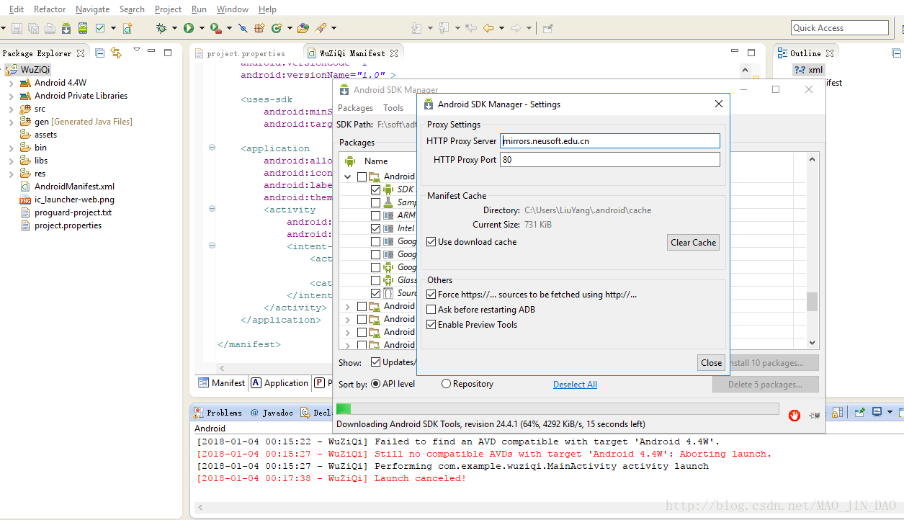The image size is (904, 520).
Task: Click the Debug bug icon
Action: pos(161,28)
